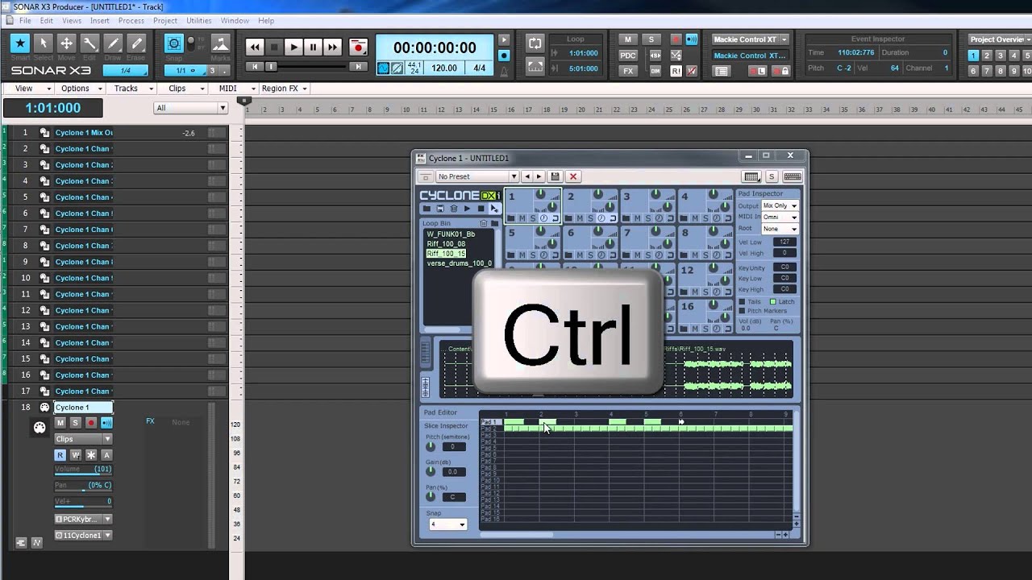
Task: Select 'W_FUNK01_Bb' in the Loop Bin
Action: click(x=451, y=234)
